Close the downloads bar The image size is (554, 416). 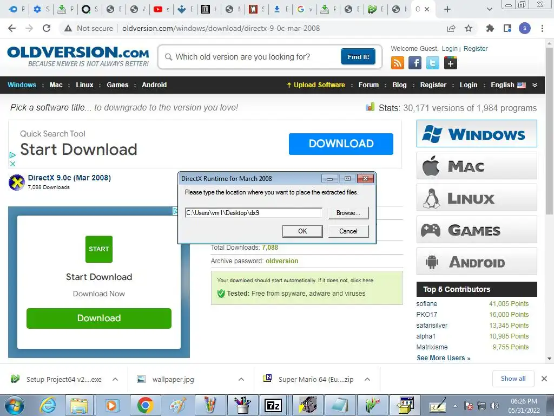pos(544,379)
